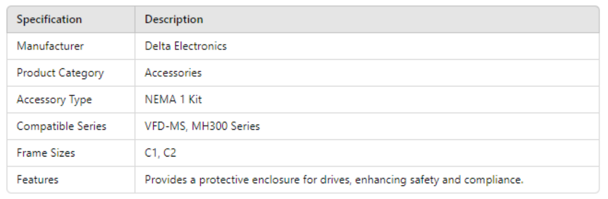
Task: Click the MH300 Series text
Action: tap(226, 126)
